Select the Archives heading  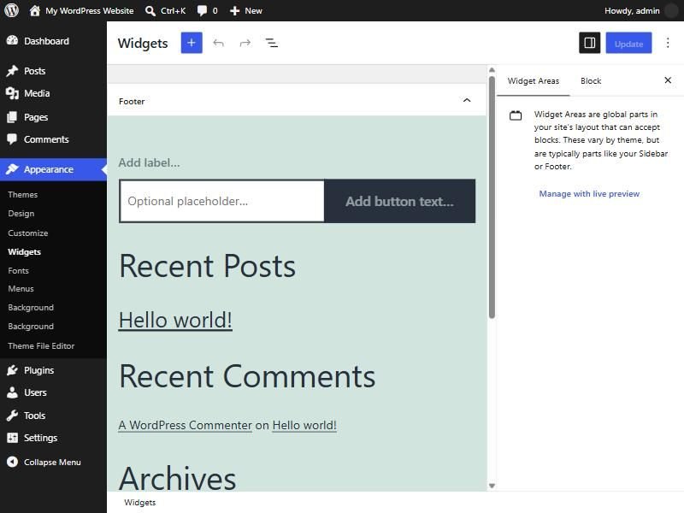pos(177,477)
